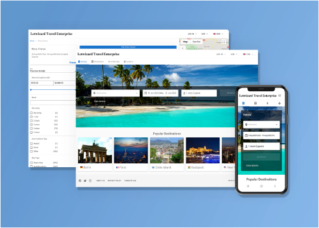The height and width of the screenshot is (228, 319).
Task: Tick the 2 stars rating checkbox
Action: pyautogui.click(x=31, y=121)
